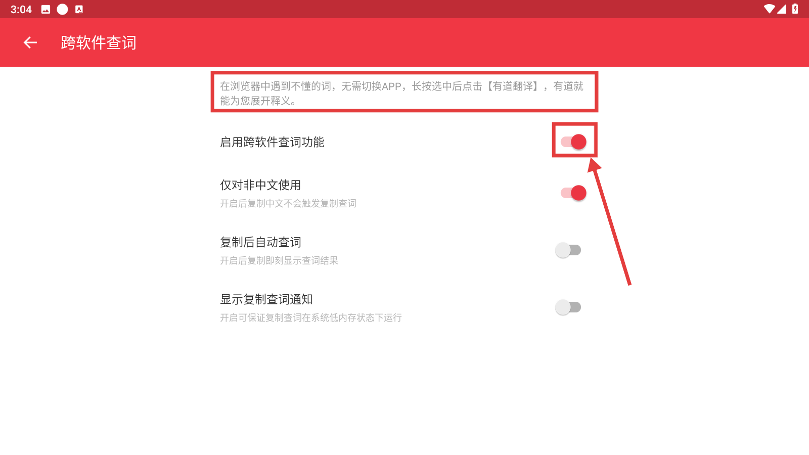Tap the 仅对非中文使用 setting label
The image size is (809, 455).
pyautogui.click(x=260, y=185)
